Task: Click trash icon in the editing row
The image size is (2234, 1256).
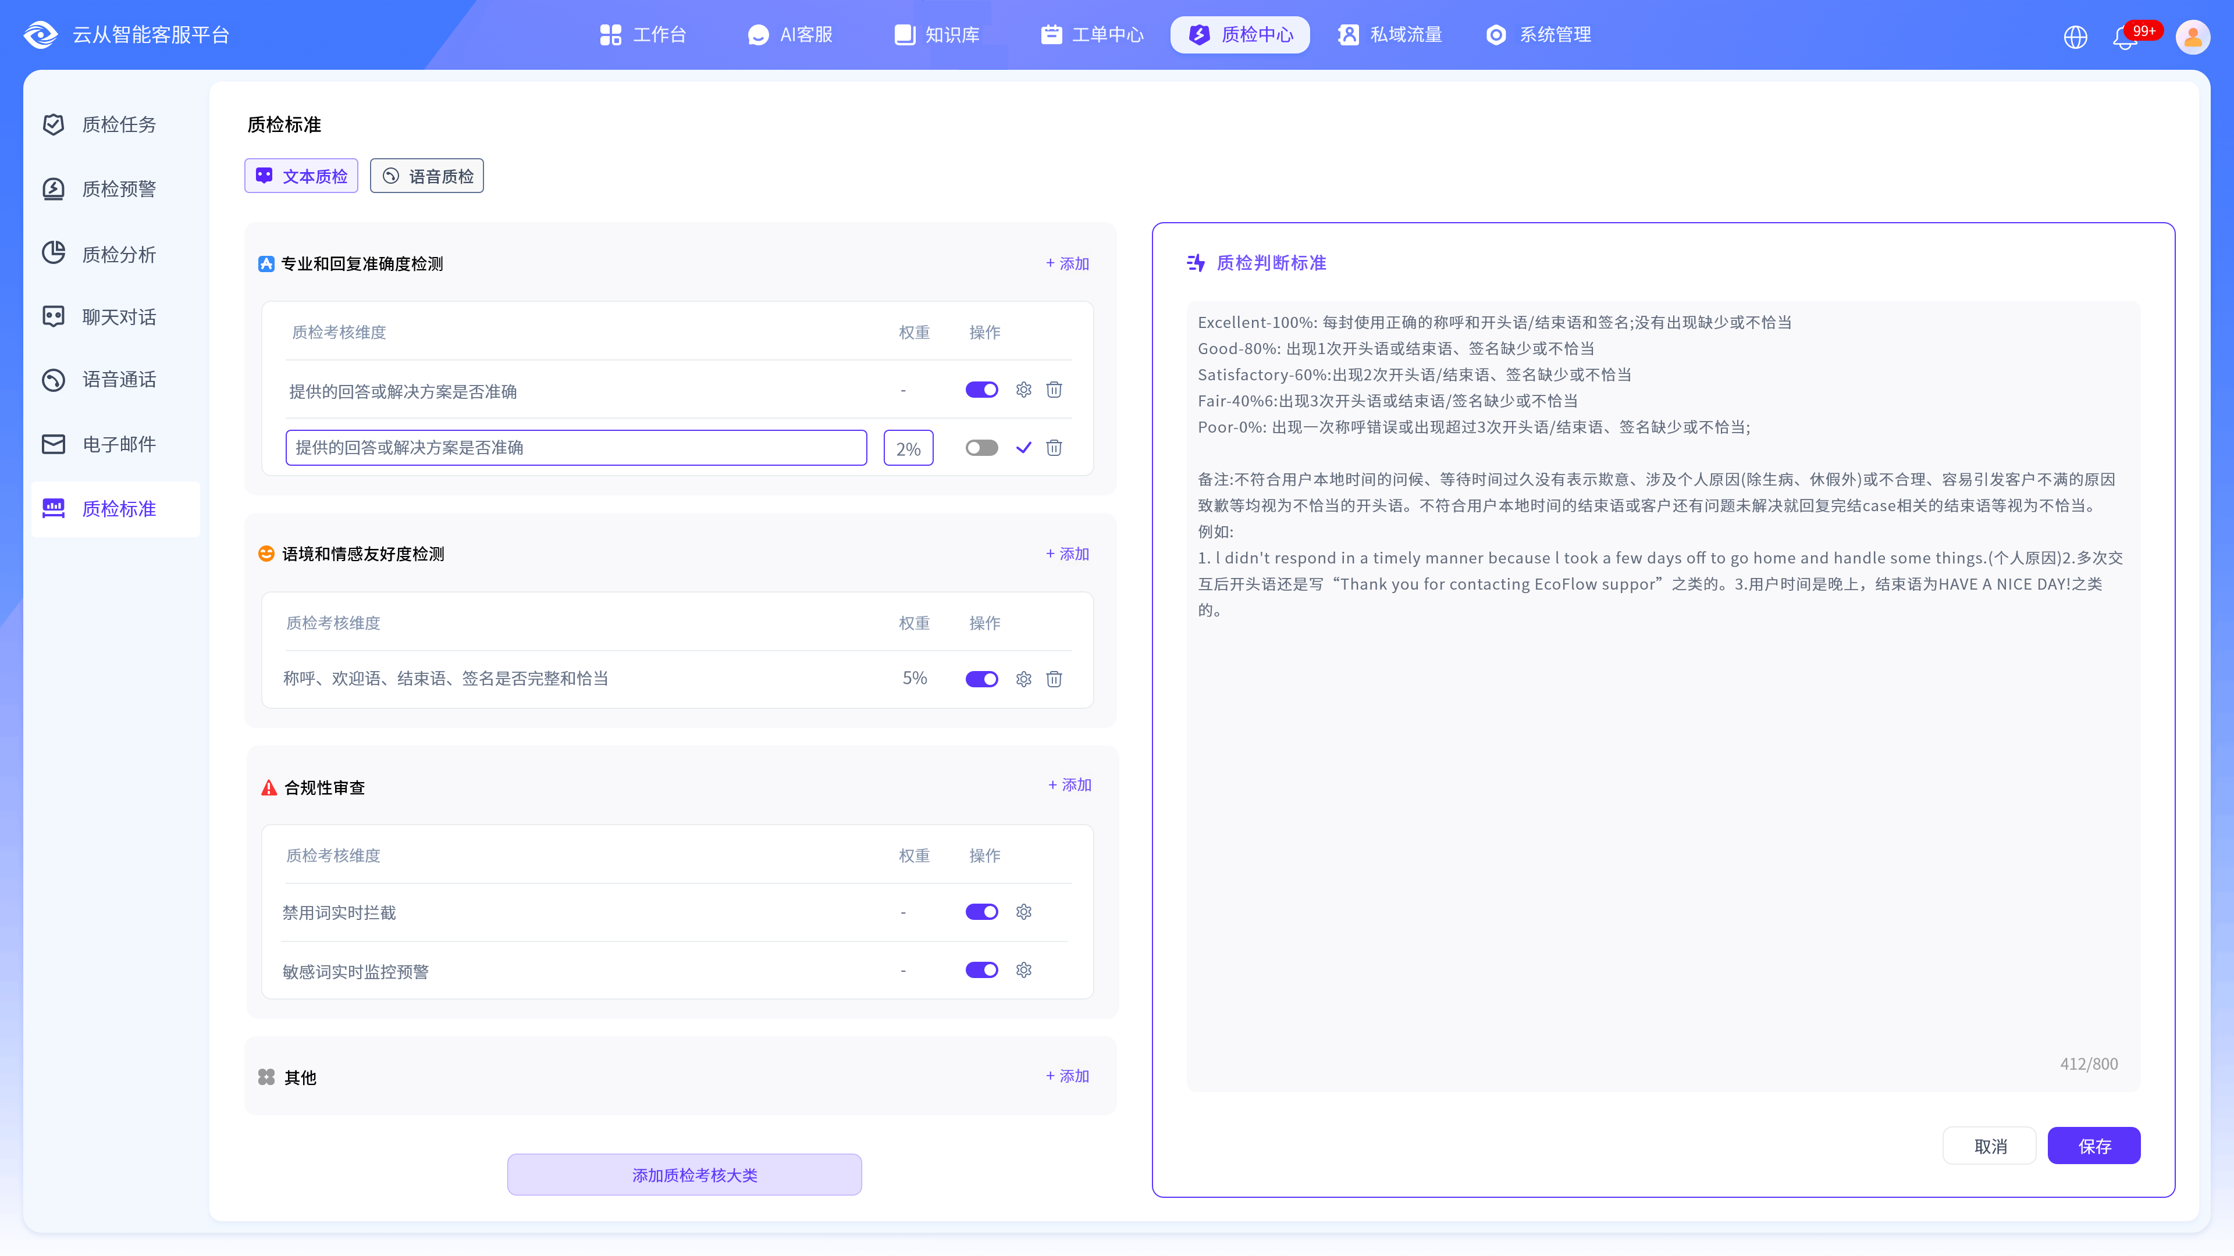Action: (x=1054, y=447)
